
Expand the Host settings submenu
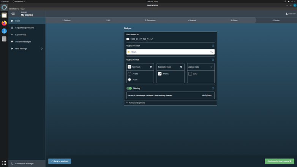point(42,49)
